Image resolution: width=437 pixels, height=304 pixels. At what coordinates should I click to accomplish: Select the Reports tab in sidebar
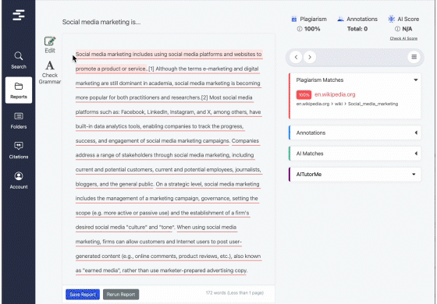coord(19,90)
